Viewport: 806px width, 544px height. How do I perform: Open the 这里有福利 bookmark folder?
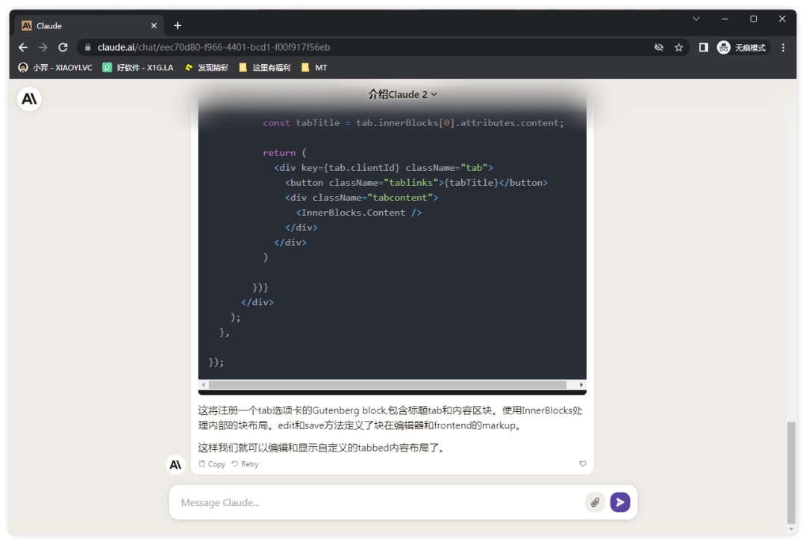(x=264, y=68)
